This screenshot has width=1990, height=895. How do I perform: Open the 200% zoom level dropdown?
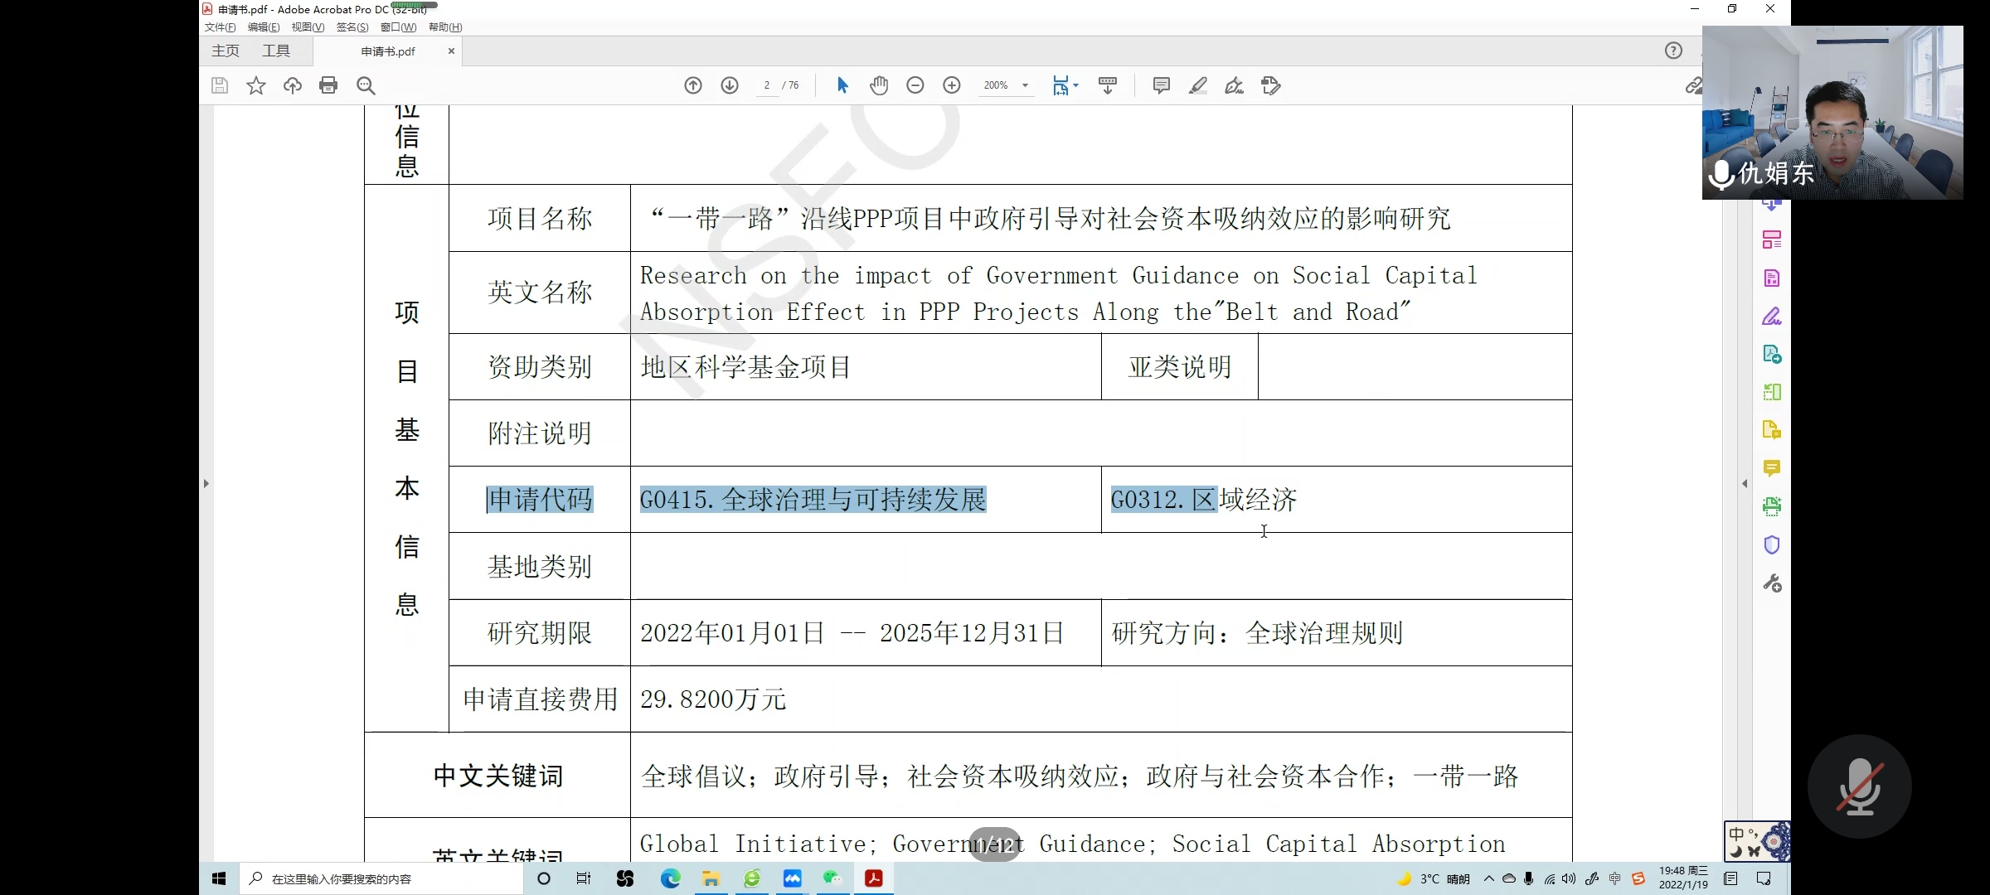(x=1026, y=85)
